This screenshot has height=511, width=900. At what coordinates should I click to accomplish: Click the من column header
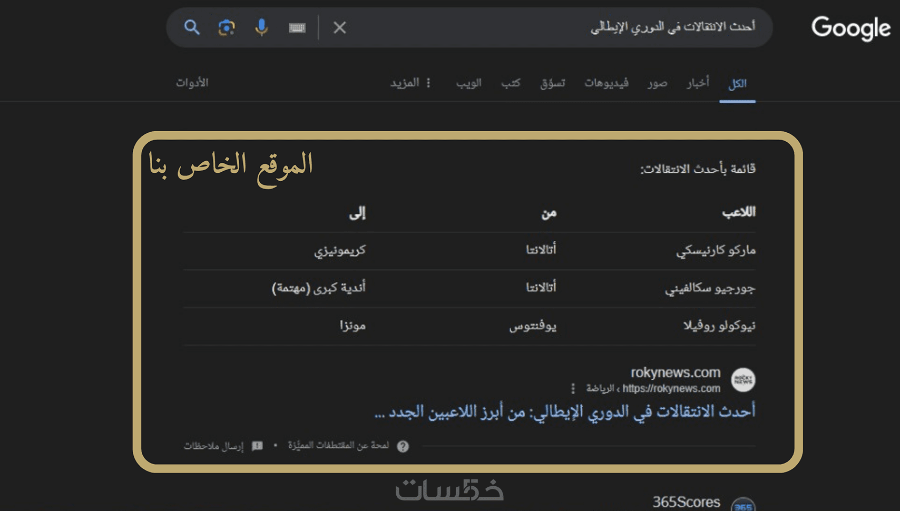pos(549,213)
